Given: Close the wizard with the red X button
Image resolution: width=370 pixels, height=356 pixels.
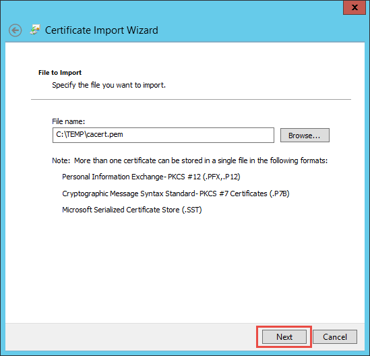Looking at the screenshot, I should (x=354, y=7).
